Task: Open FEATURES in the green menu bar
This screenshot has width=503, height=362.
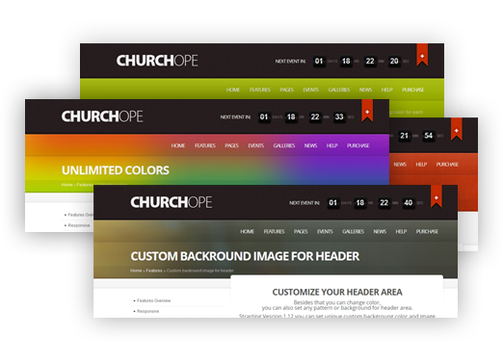Action: (x=260, y=90)
